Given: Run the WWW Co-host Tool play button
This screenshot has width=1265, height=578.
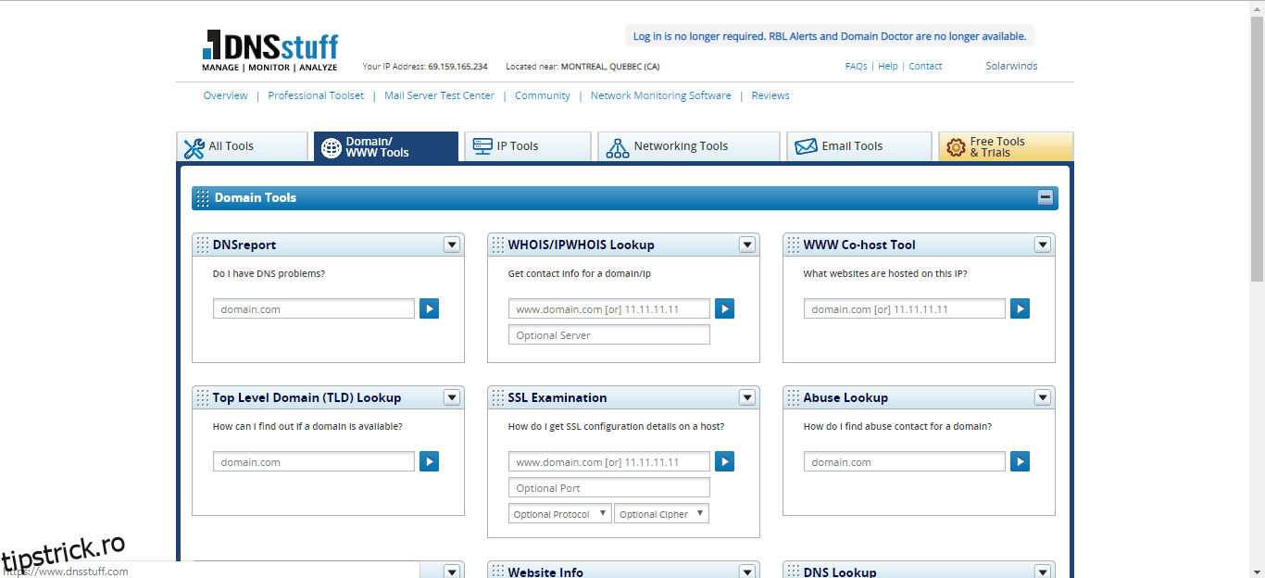Looking at the screenshot, I should click(x=1020, y=308).
